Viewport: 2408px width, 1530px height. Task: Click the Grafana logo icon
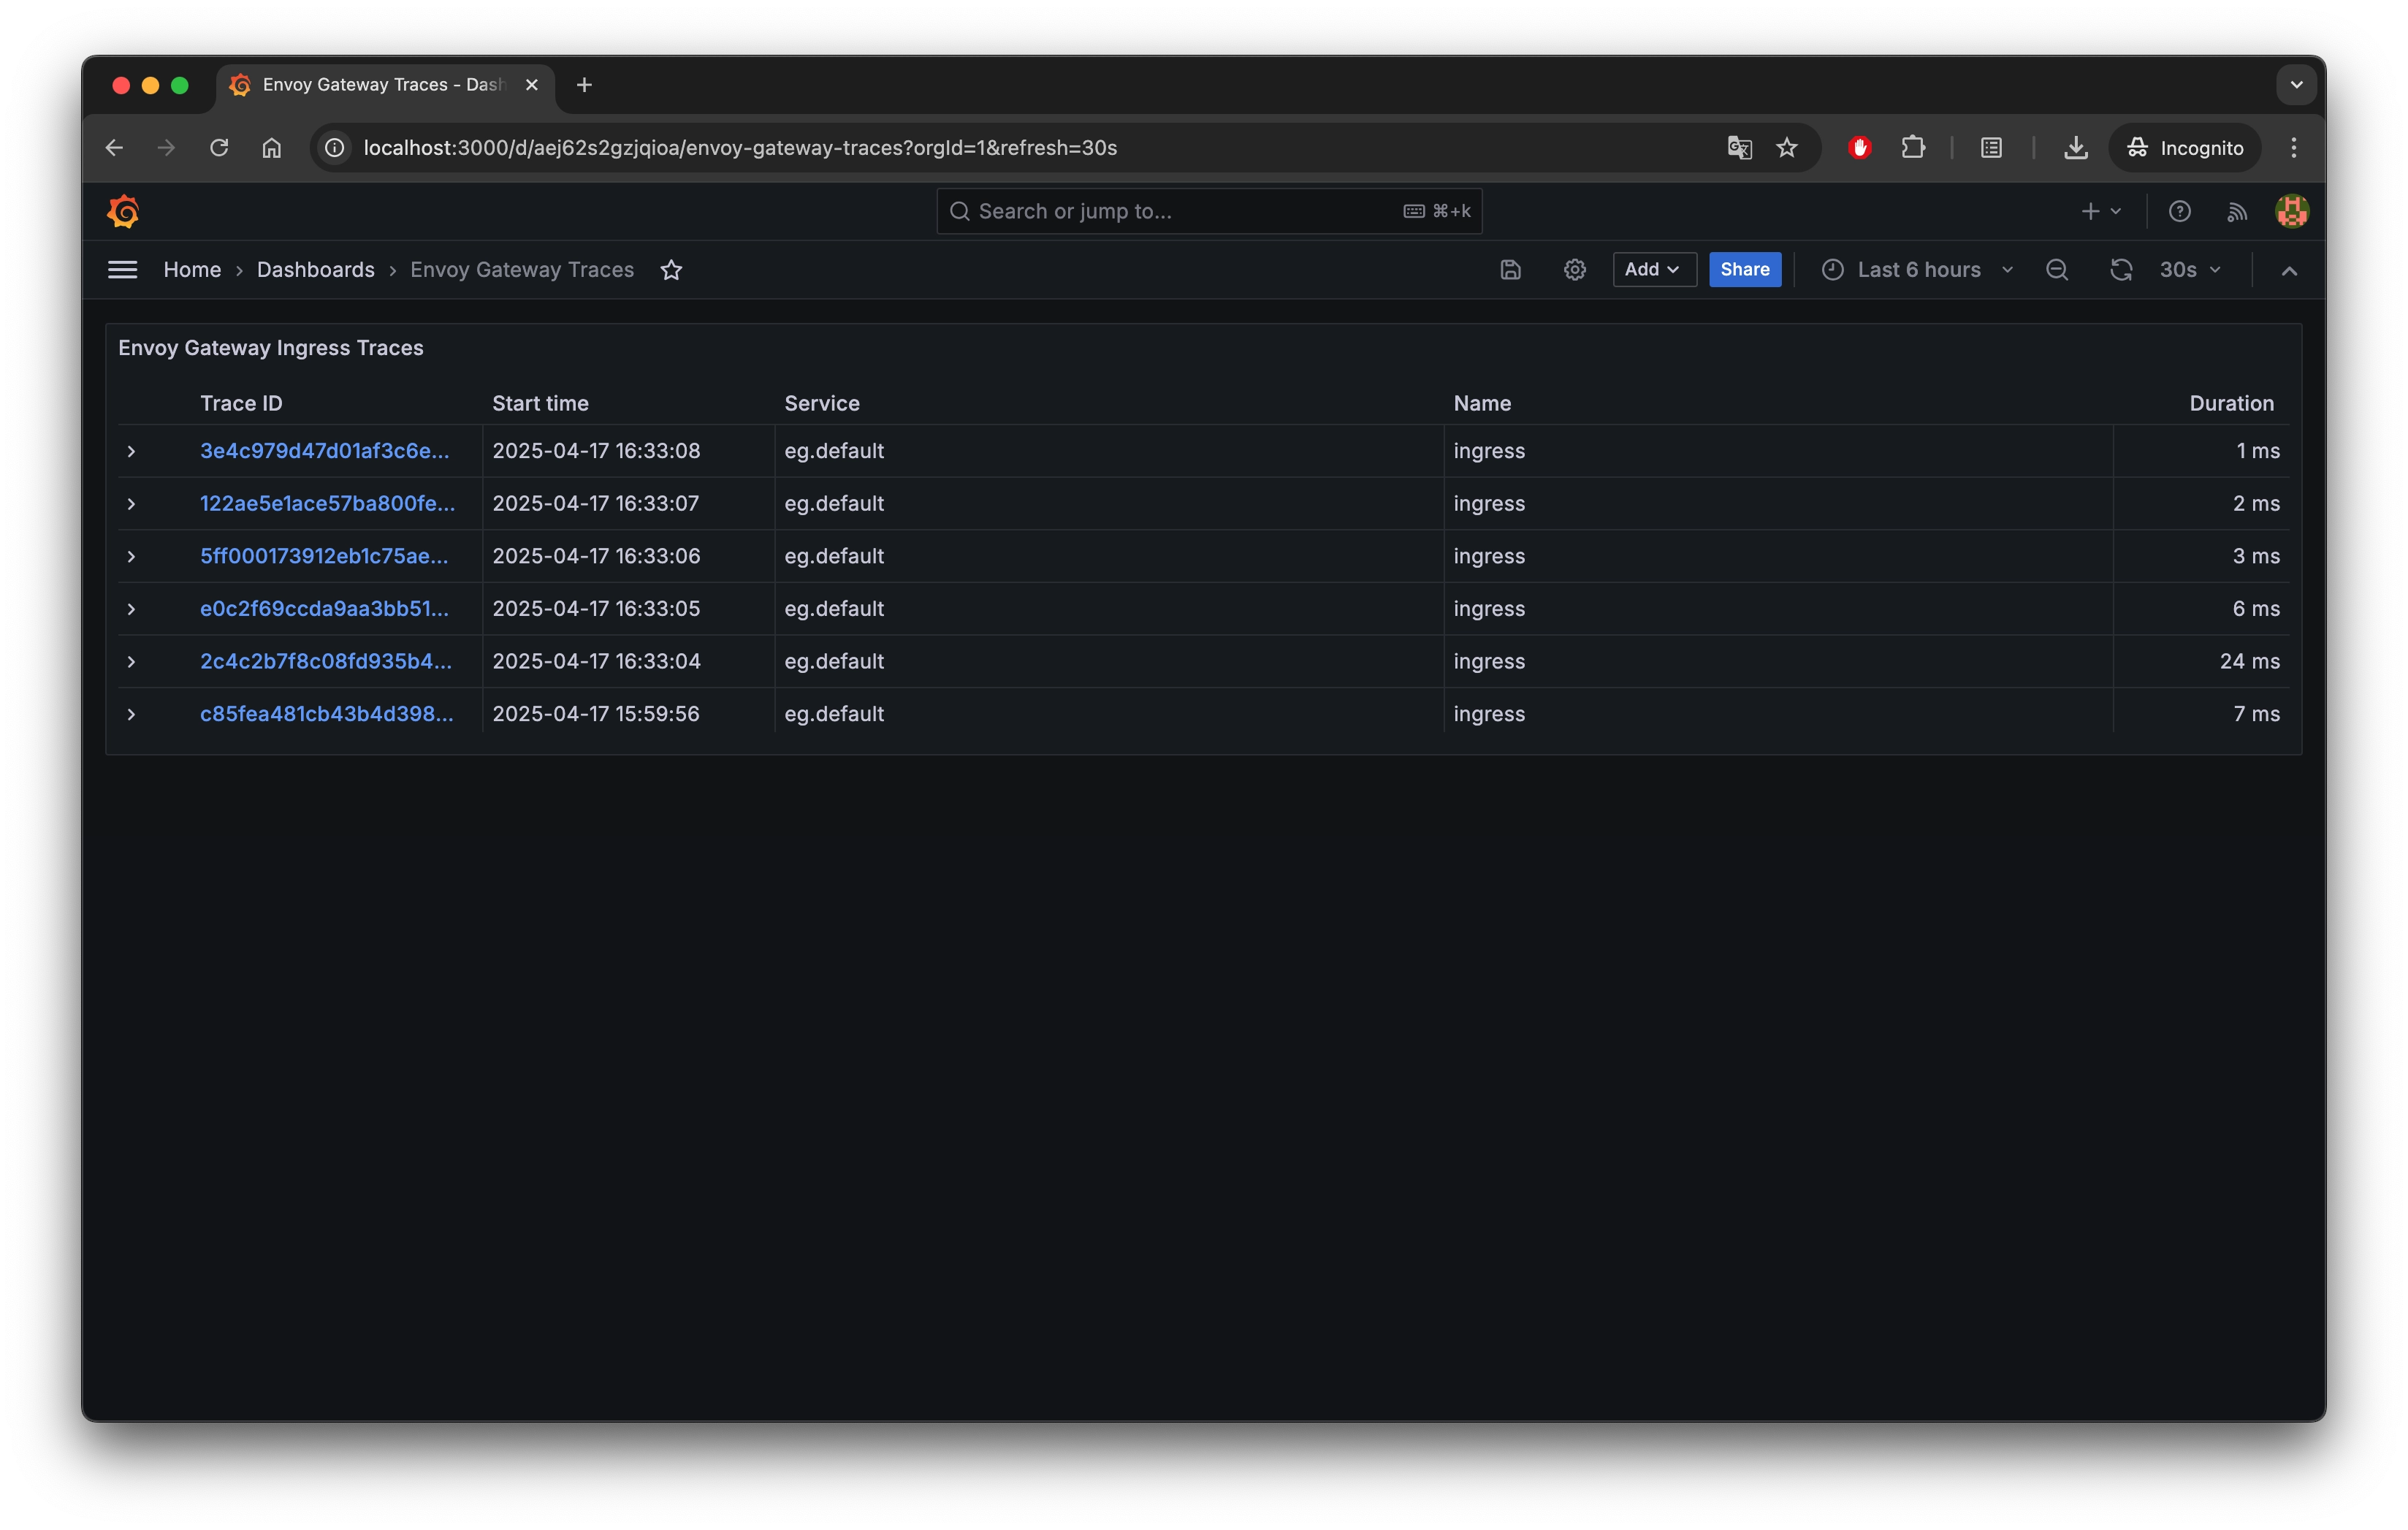123,211
